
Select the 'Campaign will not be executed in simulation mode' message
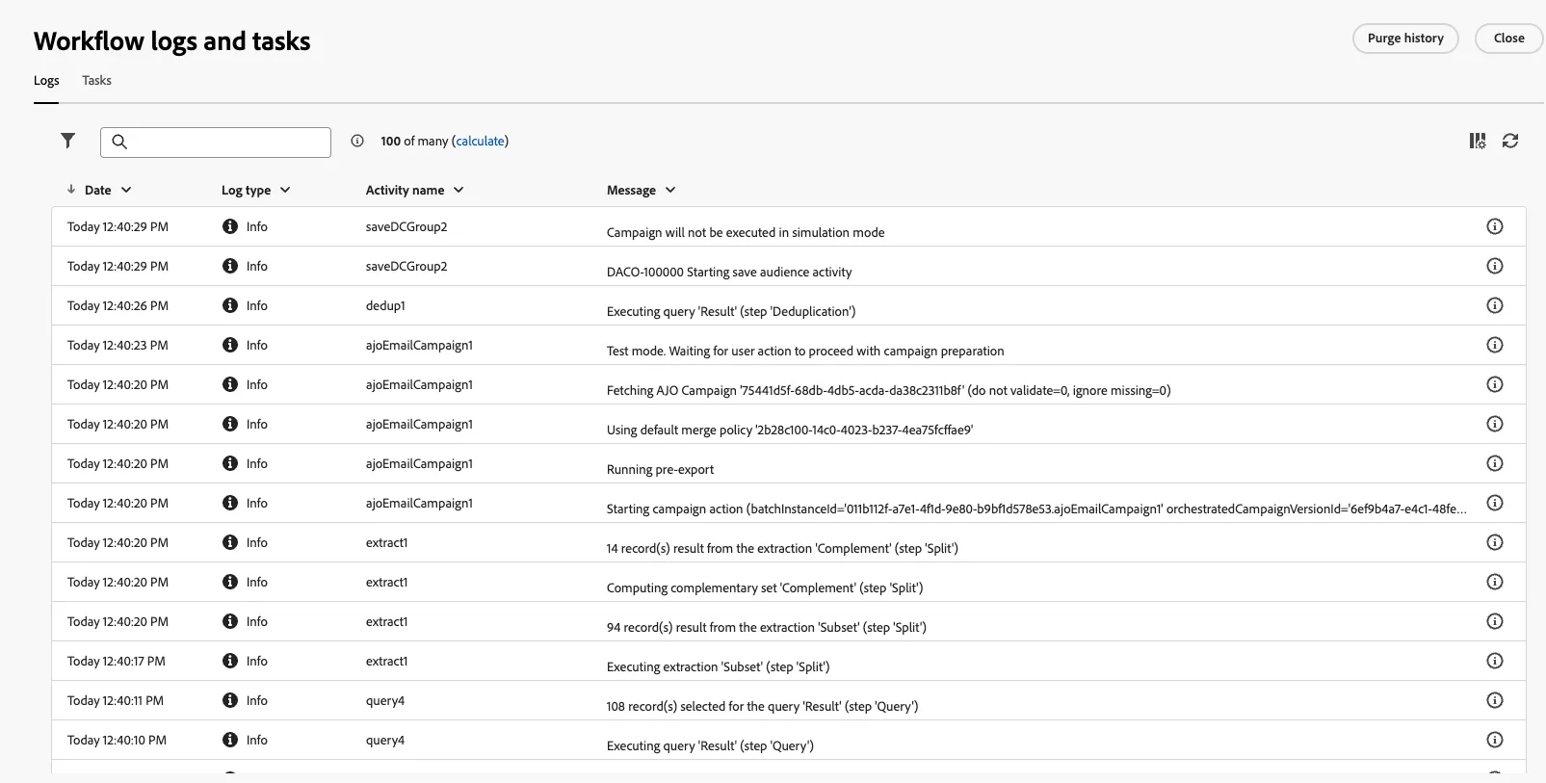[746, 232]
